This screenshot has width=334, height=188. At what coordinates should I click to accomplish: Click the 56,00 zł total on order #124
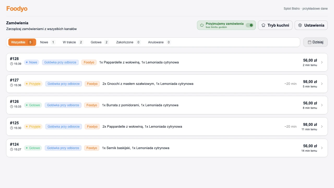tap(310, 146)
